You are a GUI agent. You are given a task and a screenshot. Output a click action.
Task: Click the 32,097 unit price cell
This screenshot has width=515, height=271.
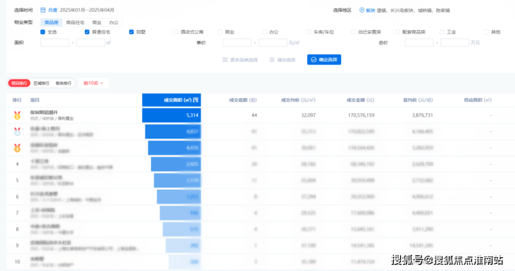(308, 115)
